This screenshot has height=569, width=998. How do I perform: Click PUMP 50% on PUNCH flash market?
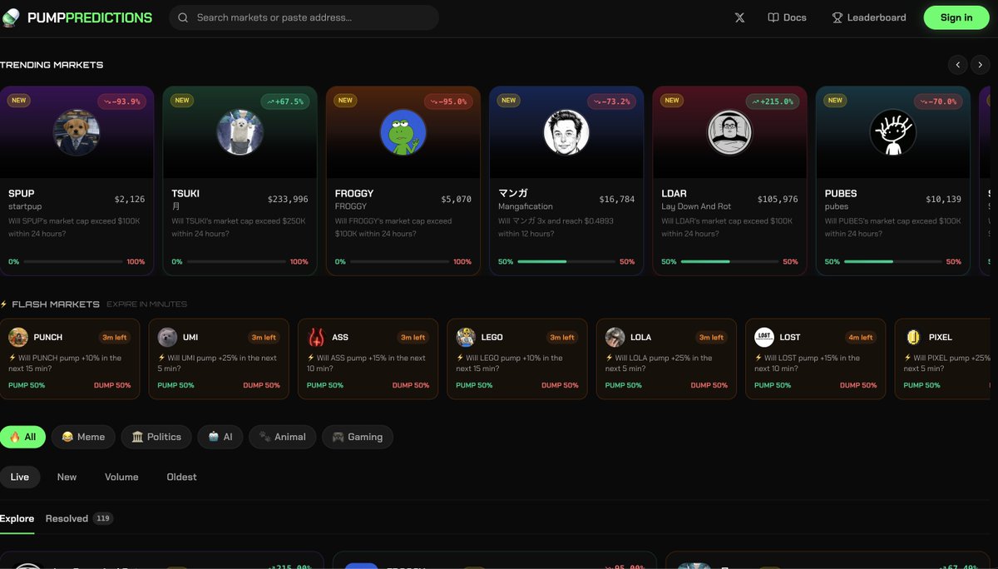pos(27,385)
